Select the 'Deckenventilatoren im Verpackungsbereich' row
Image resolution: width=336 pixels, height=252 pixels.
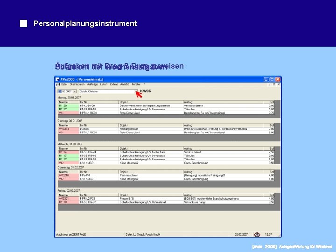166,106
